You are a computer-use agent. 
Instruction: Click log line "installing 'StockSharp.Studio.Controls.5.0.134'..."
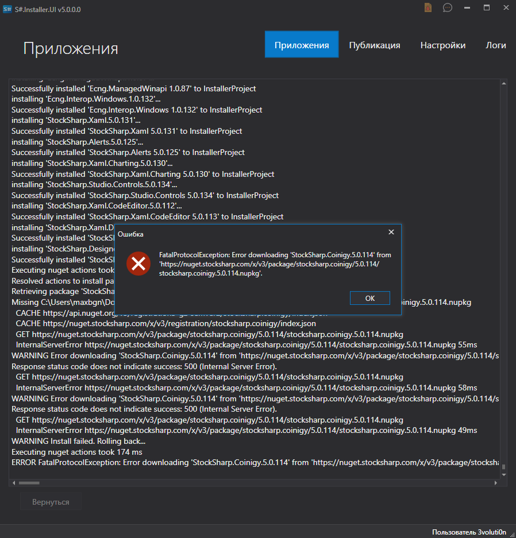pyautogui.click(x=94, y=184)
